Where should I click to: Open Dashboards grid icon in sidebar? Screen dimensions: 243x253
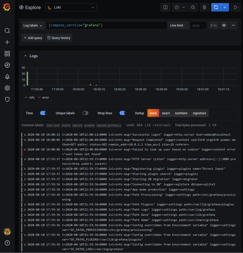7,54
